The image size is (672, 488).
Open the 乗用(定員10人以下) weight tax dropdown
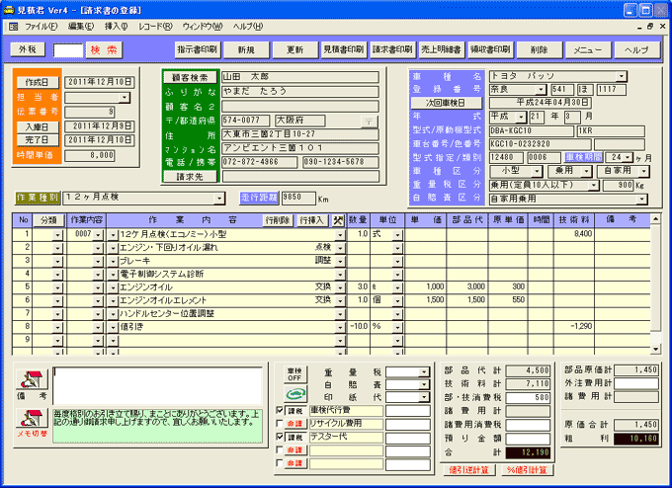(594, 186)
